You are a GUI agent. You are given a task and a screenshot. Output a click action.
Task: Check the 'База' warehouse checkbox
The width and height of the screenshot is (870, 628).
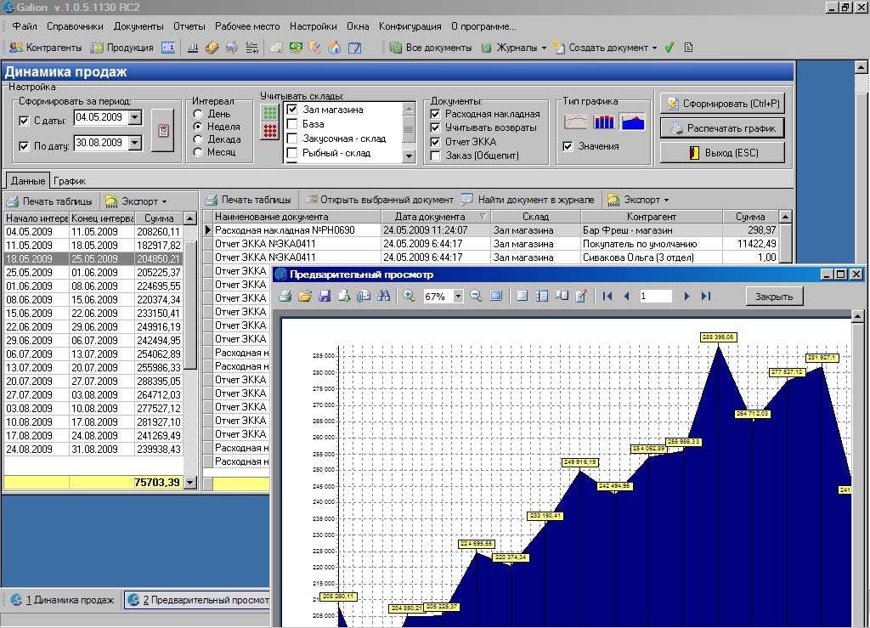(292, 124)
